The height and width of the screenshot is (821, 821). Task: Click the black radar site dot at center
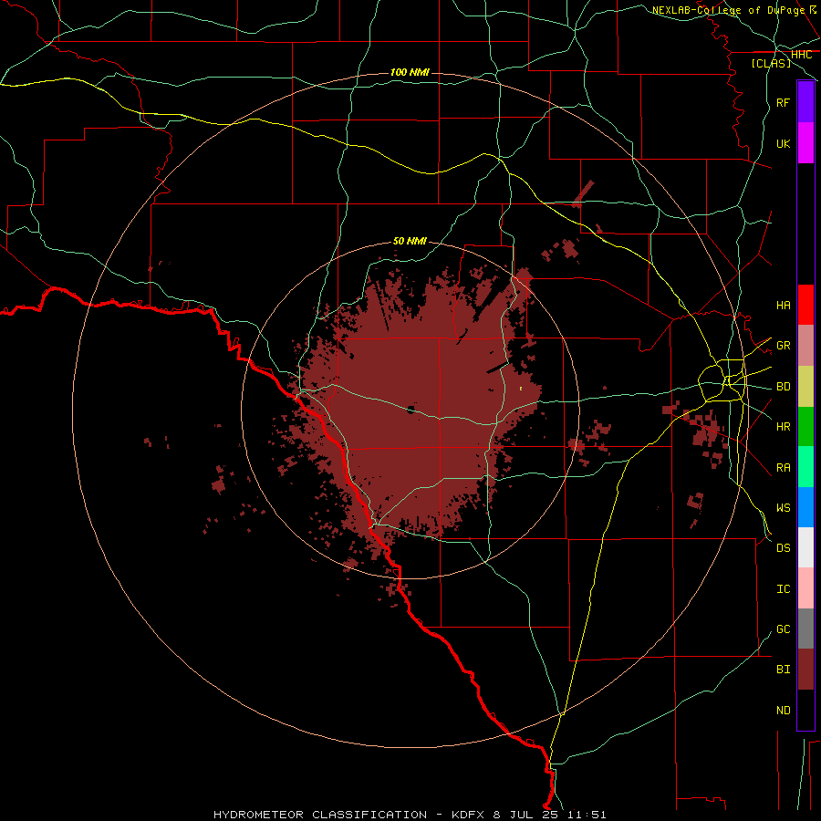pos(411,409)
